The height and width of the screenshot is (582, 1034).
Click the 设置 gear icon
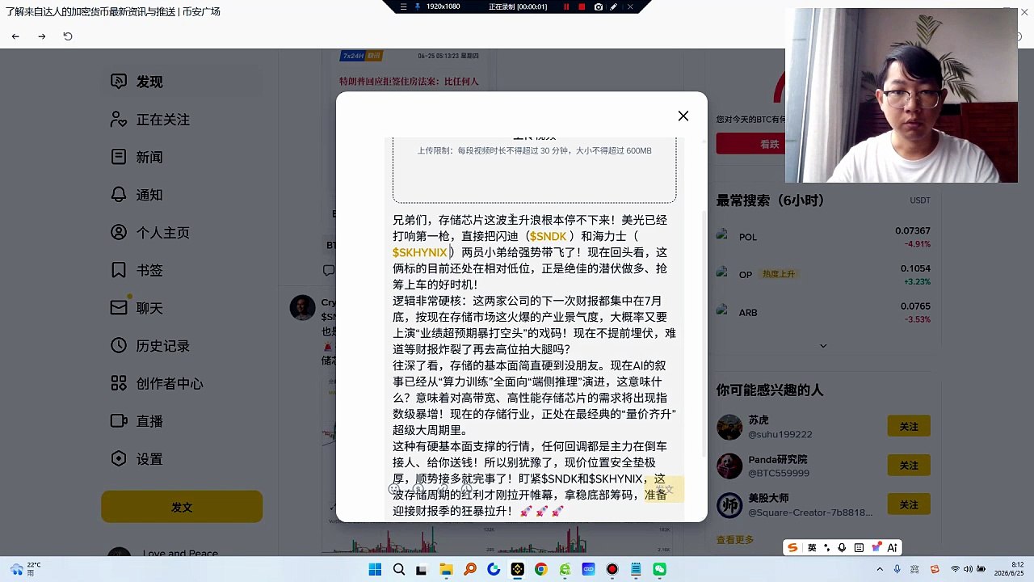(119, 458)
